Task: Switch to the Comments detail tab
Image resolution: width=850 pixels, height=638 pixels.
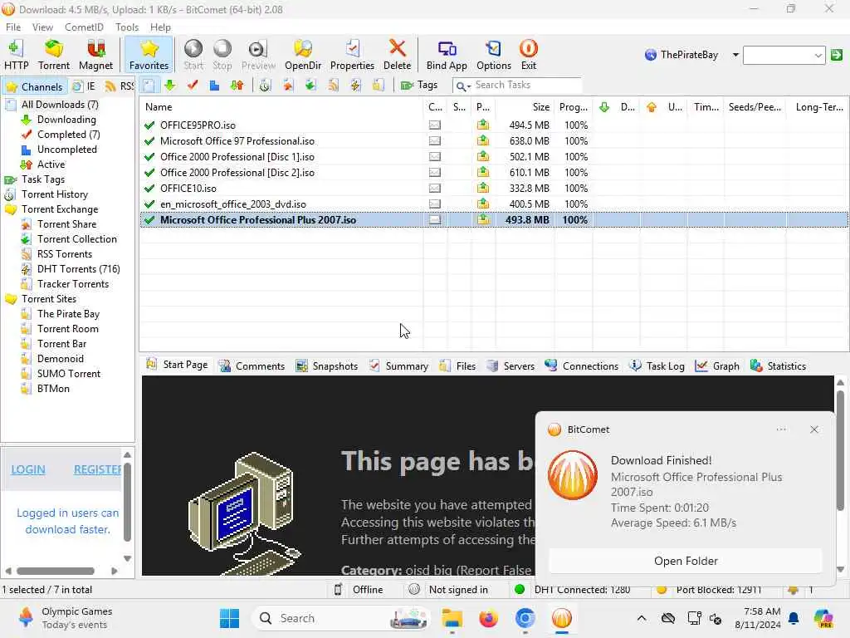Action: tap(252, 366)
